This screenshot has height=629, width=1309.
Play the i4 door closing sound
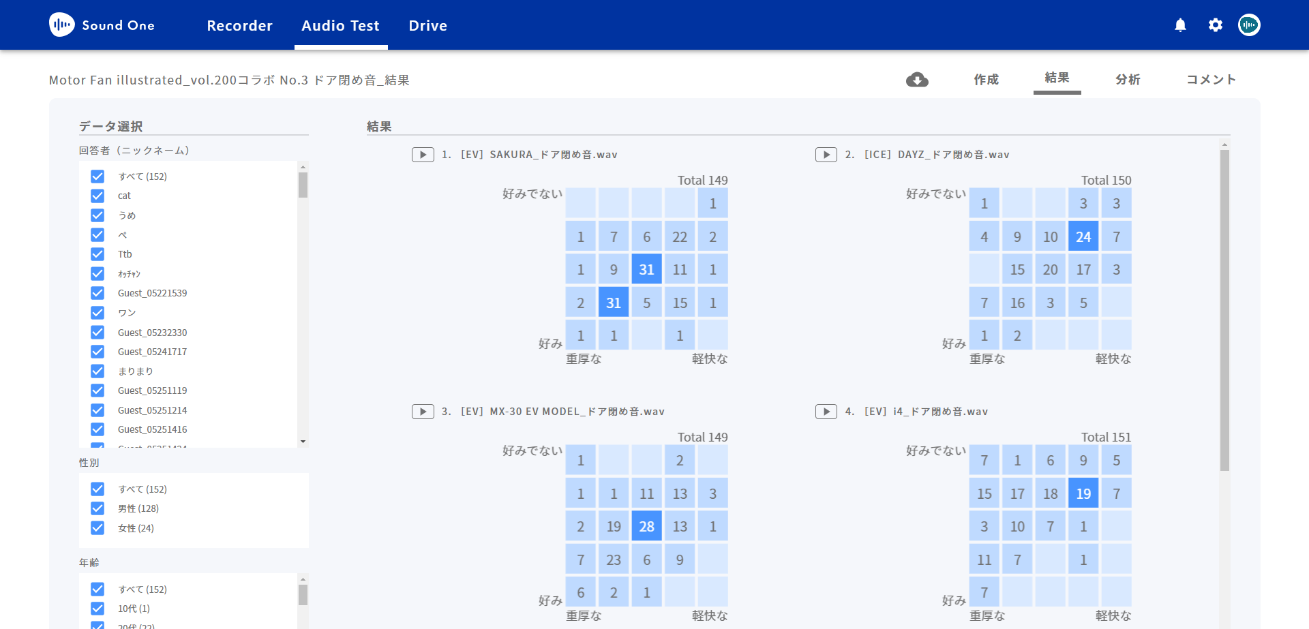point(826,412)
